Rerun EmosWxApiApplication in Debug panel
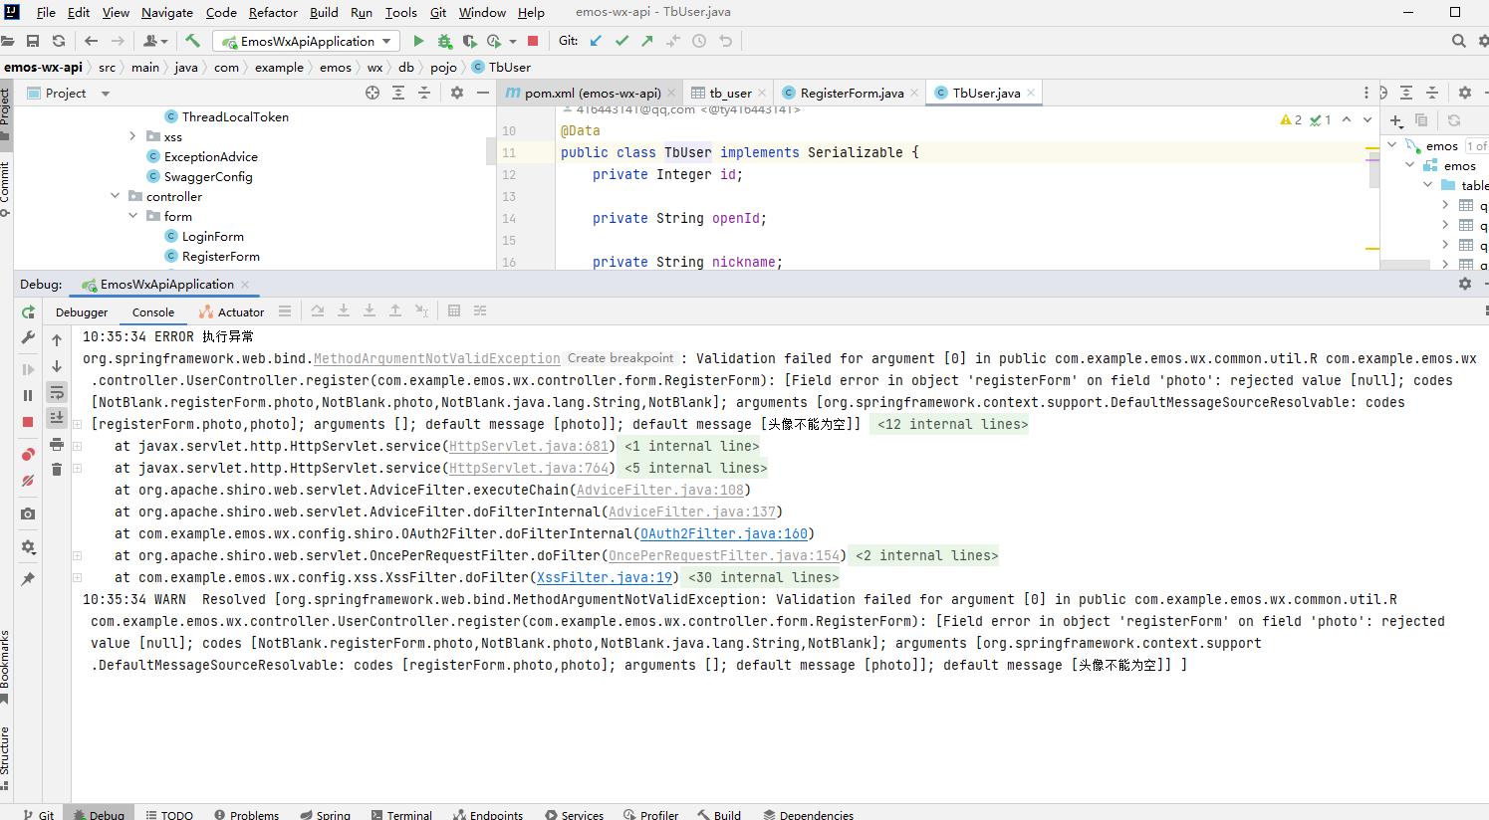The width and height of the screenshot is (1489, 820). point(28,311)
